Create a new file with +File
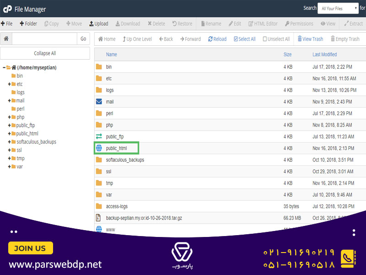This screenshot has width=366, height=275. pos(6,24)
